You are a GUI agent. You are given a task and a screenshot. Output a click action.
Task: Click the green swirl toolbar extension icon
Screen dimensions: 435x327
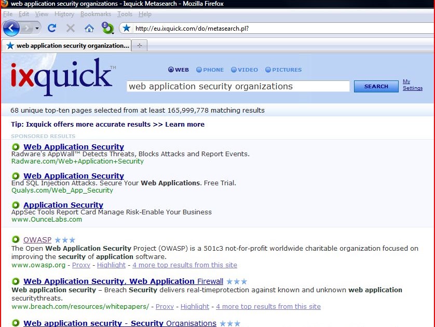pos(107,28)
